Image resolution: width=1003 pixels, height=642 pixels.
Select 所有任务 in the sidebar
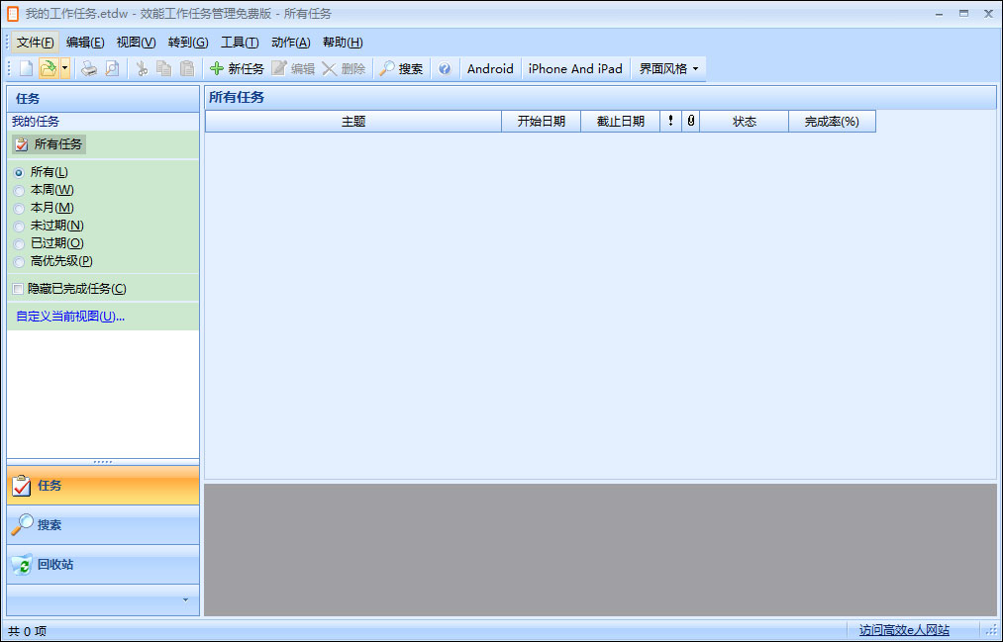(49, 144)
